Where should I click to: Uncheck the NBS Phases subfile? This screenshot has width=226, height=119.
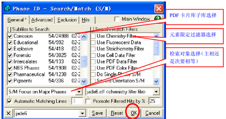click(x=10, y=68)
